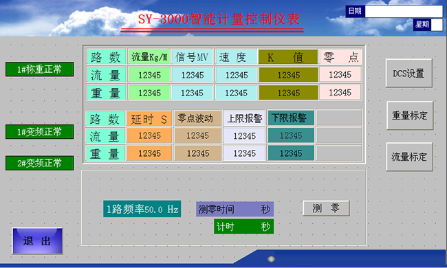Click the 日期 date input field
This screenshot has height=268, width=447.
tap(404, 12)
